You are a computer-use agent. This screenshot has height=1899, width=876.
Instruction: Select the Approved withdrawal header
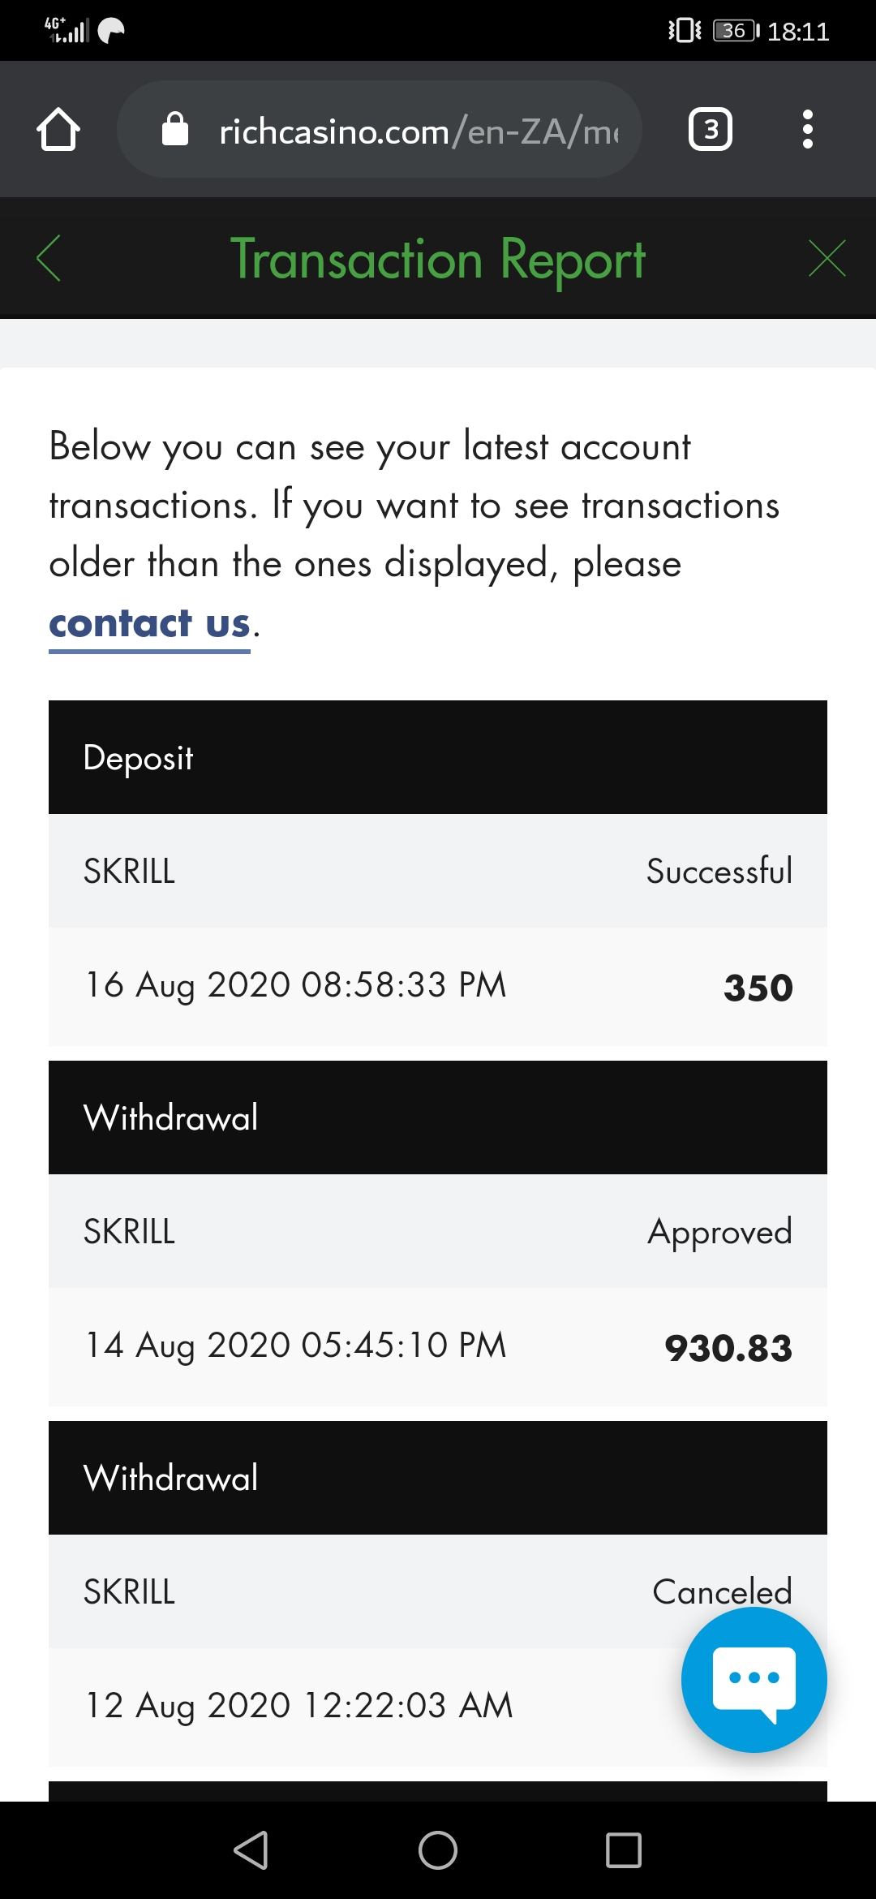coord(438,1117)
